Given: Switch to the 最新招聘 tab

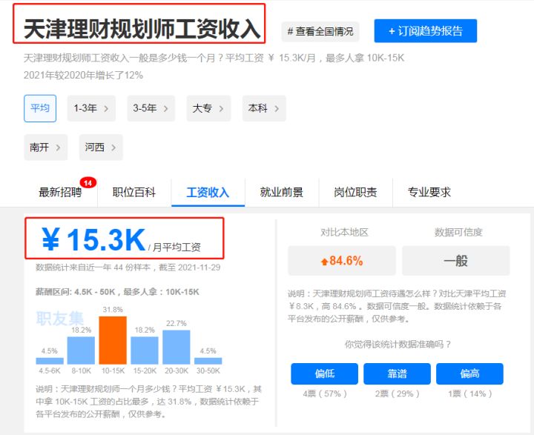Looking at the screenshot, I should click(x=60, y=193).
